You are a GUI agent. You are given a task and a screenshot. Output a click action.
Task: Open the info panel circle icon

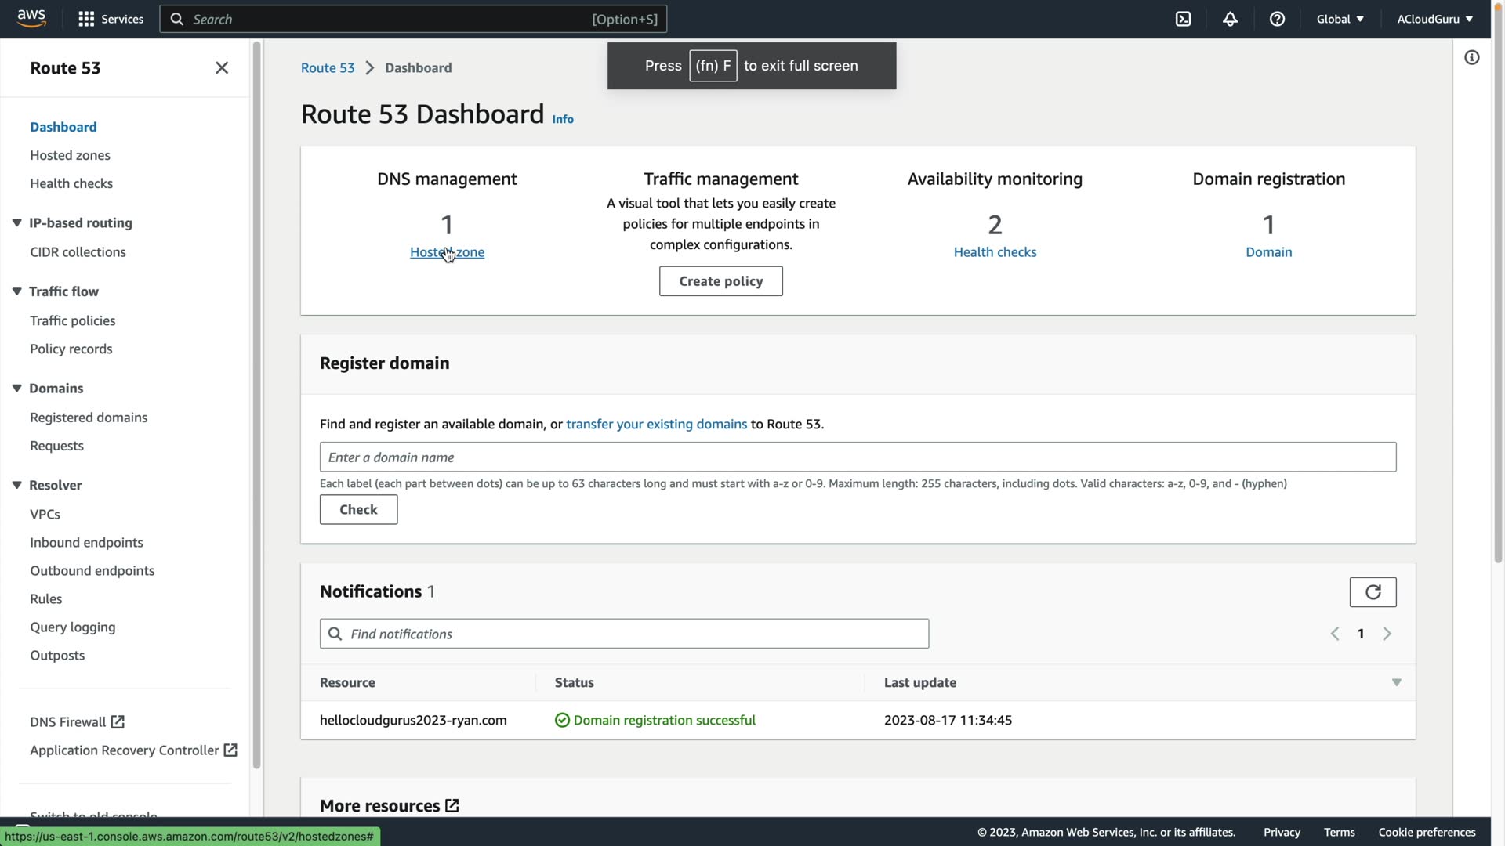[1471, 58]
